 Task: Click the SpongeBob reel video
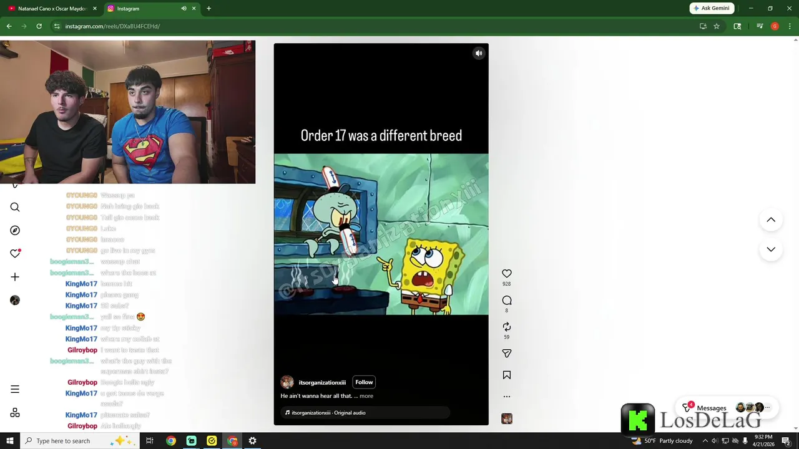click(381, 234)
